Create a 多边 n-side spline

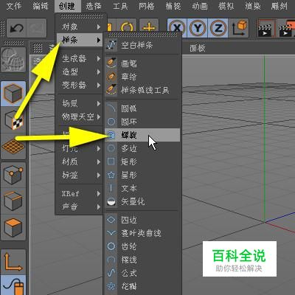tap(142, 148)
